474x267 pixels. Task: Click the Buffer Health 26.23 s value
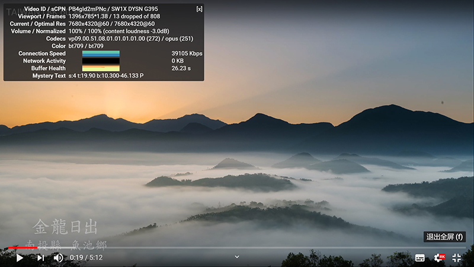click(181, 68)
